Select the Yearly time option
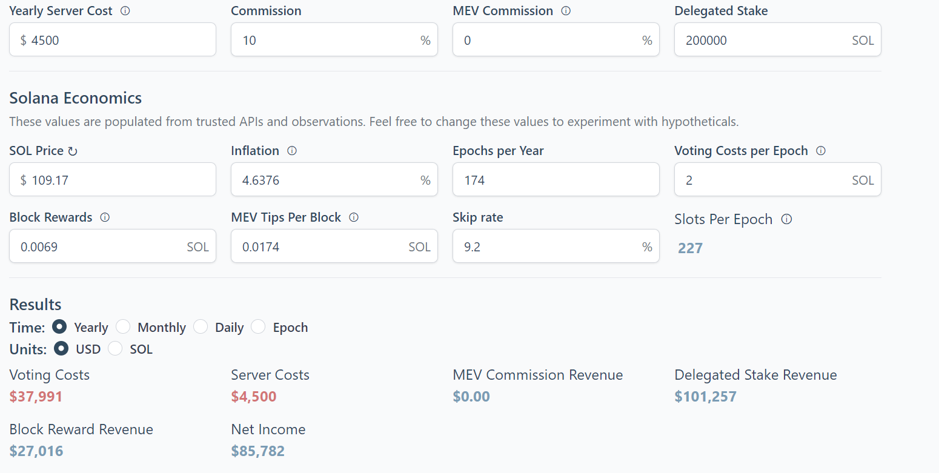The width and height of the screenshot is (939, 473). 59,327
